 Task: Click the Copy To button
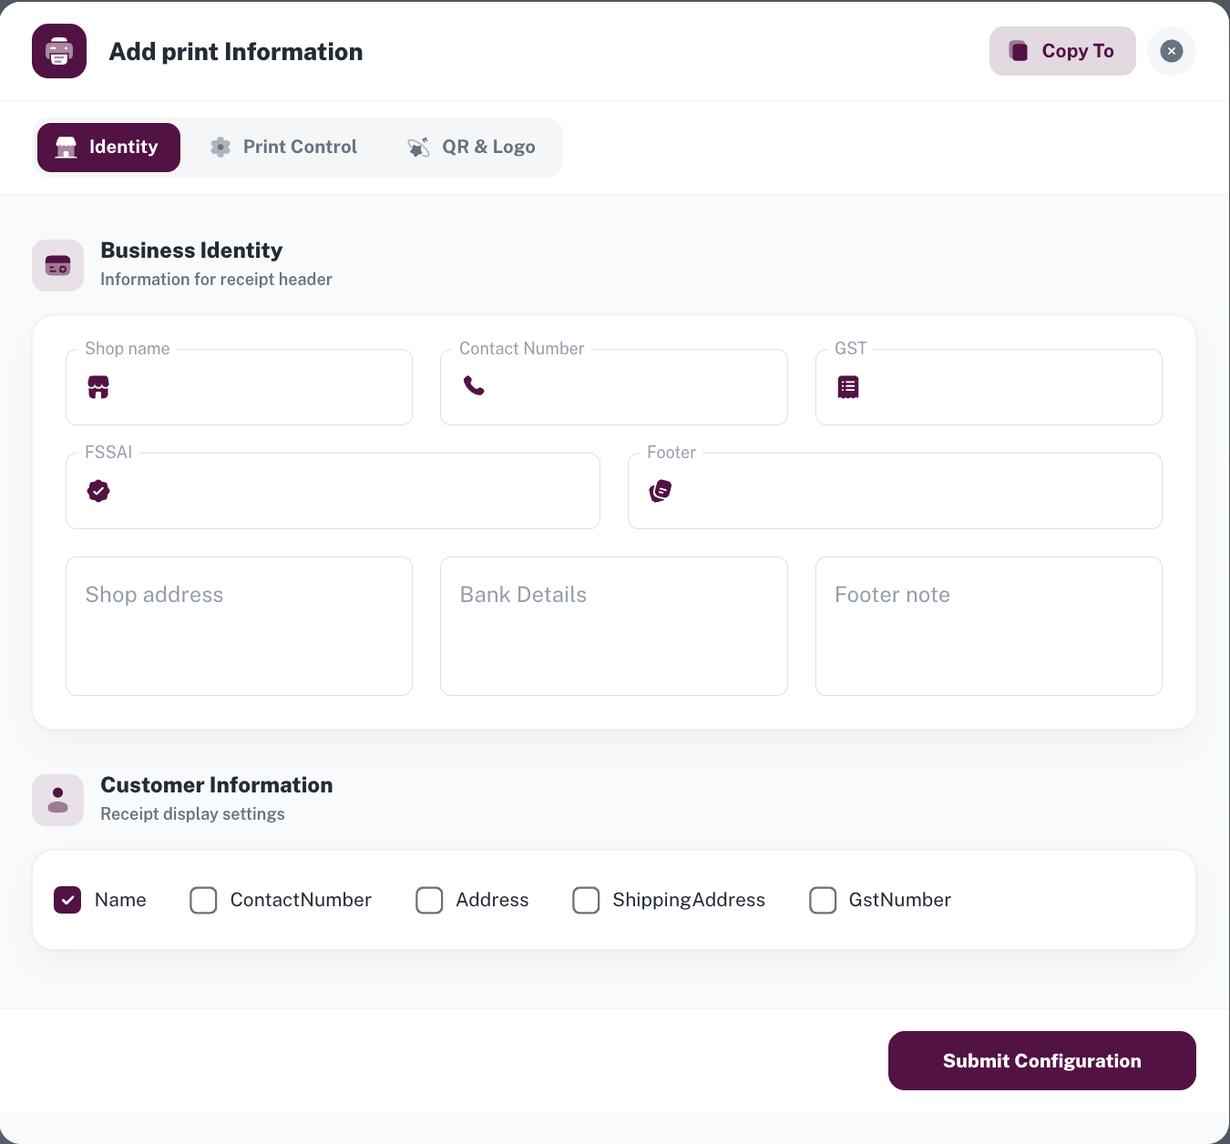pos(1062,51)
